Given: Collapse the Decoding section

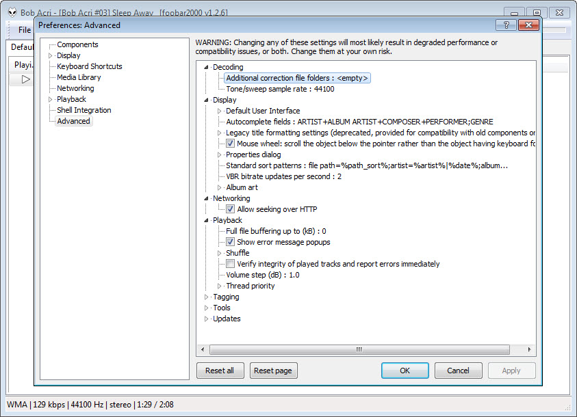Looking at the screenshot, I should click(207, 67).
